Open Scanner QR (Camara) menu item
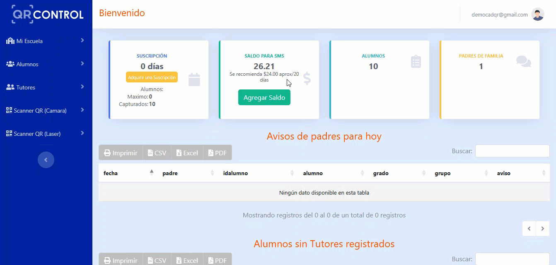 coord(46,111)
